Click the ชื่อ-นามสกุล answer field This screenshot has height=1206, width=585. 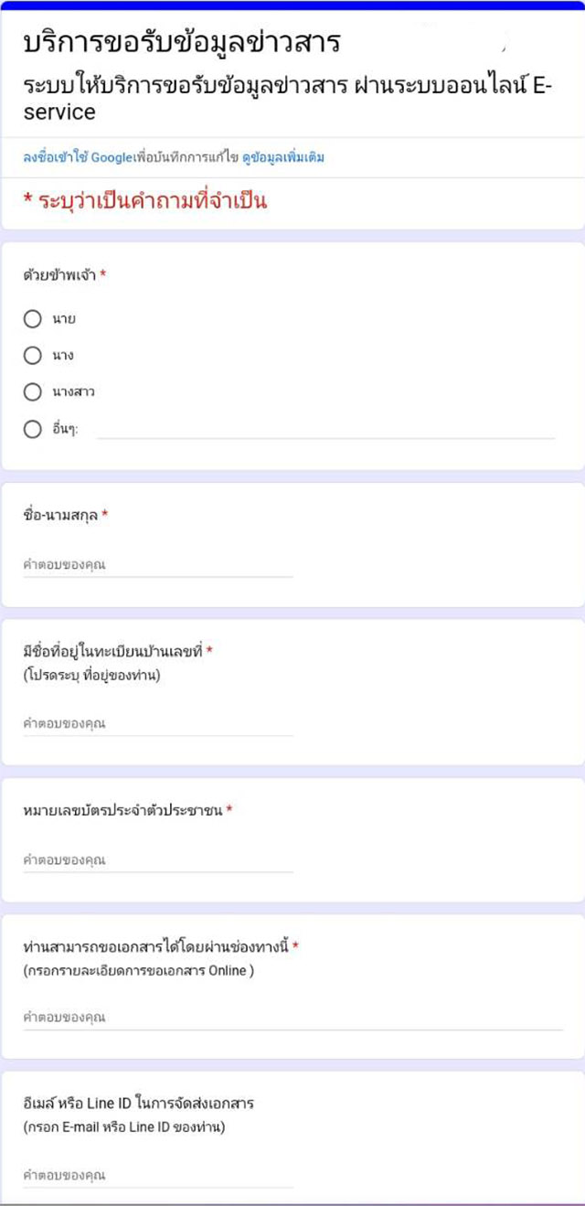tap(158, 565)
